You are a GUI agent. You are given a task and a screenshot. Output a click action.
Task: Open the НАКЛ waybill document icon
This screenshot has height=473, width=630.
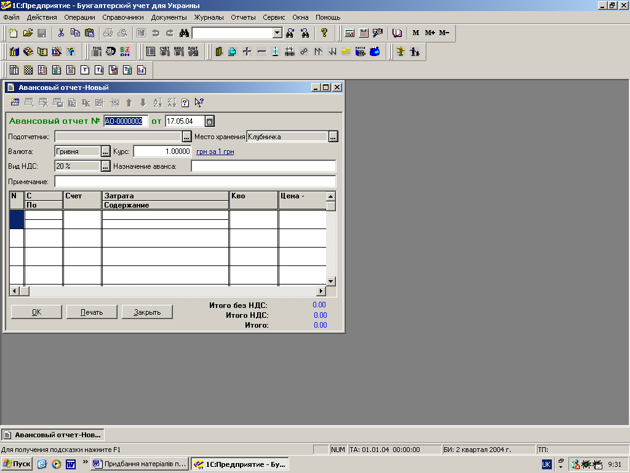(179, 52)
